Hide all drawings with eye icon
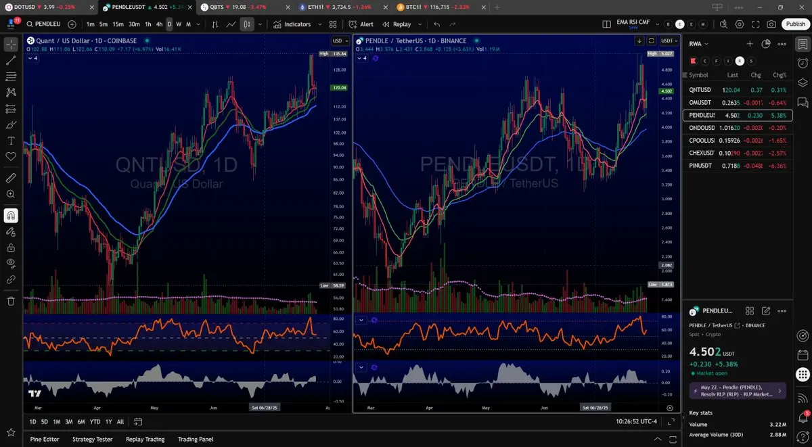Screen dimensions: 812x447 point(11,263)
